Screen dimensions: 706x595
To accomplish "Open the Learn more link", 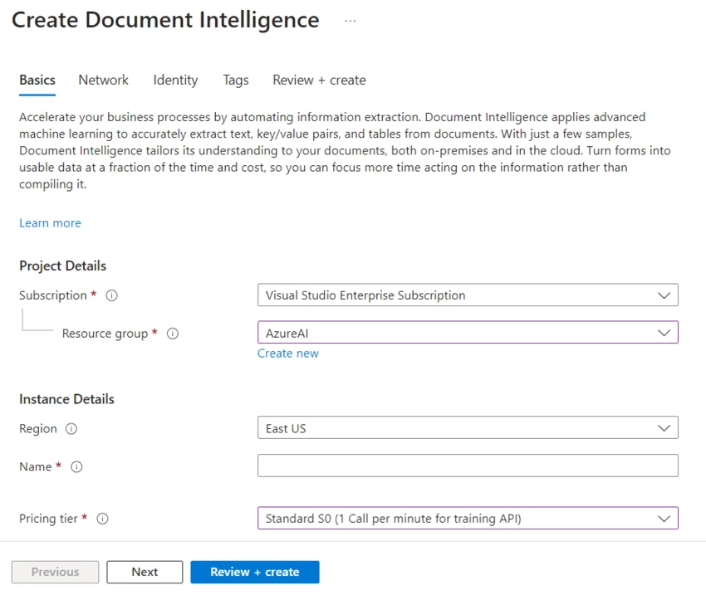I will pos(50,223).
